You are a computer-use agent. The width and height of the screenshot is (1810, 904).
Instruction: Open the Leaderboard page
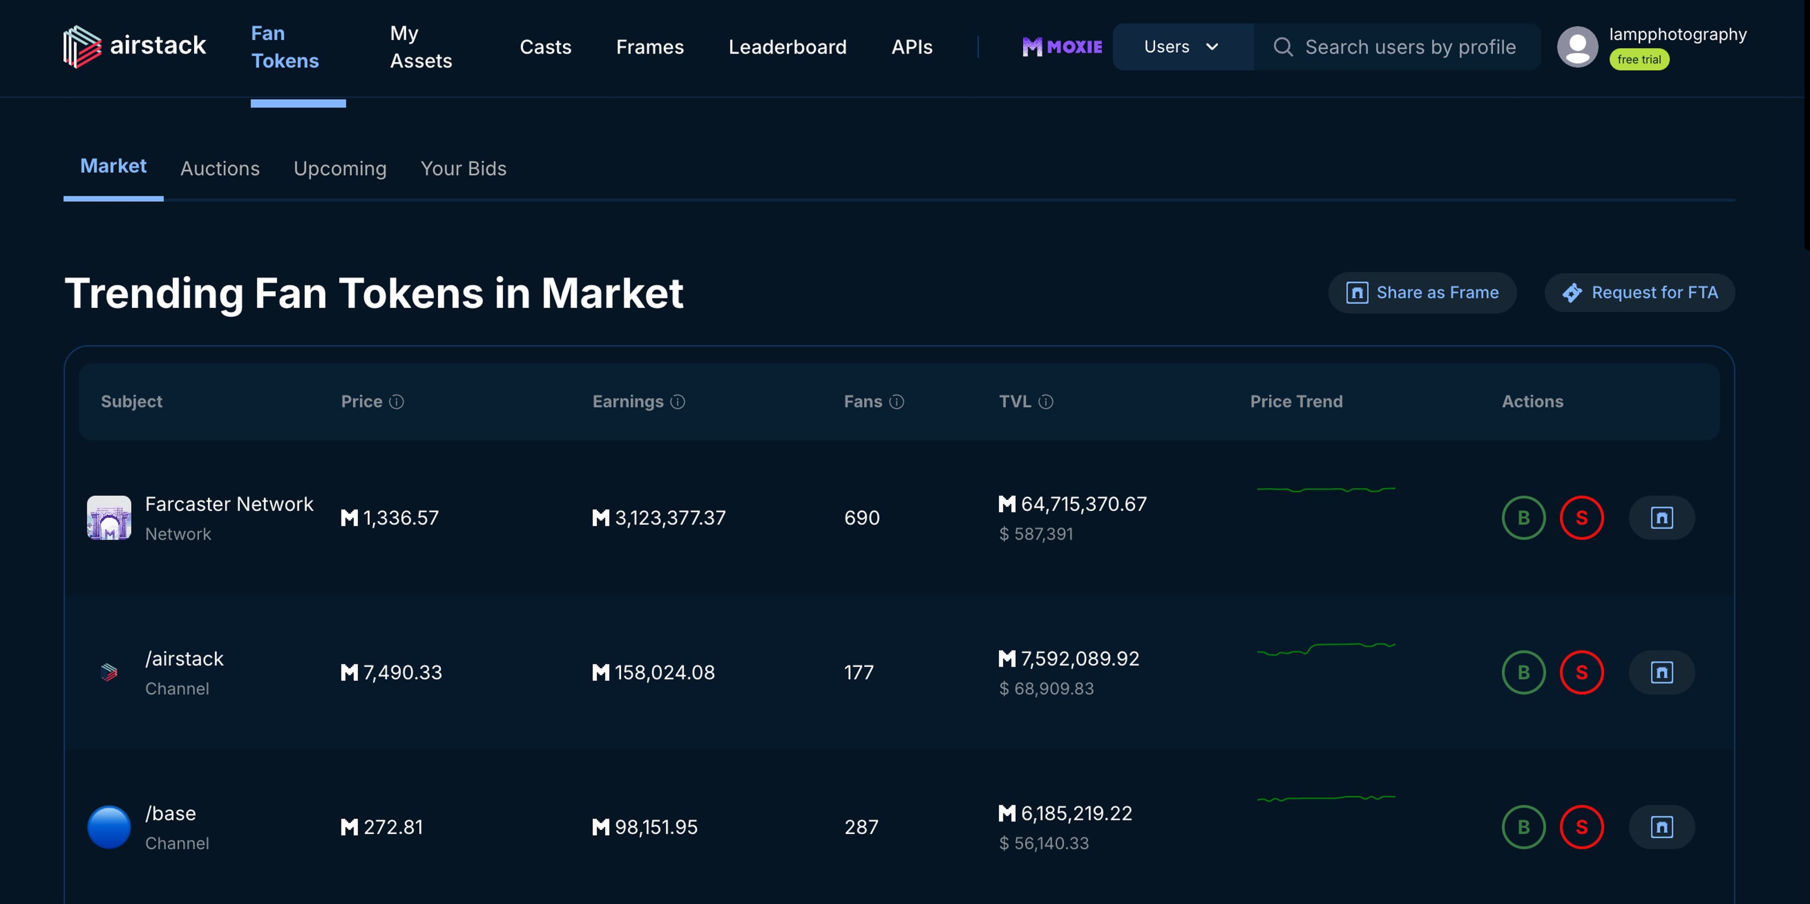788,47
